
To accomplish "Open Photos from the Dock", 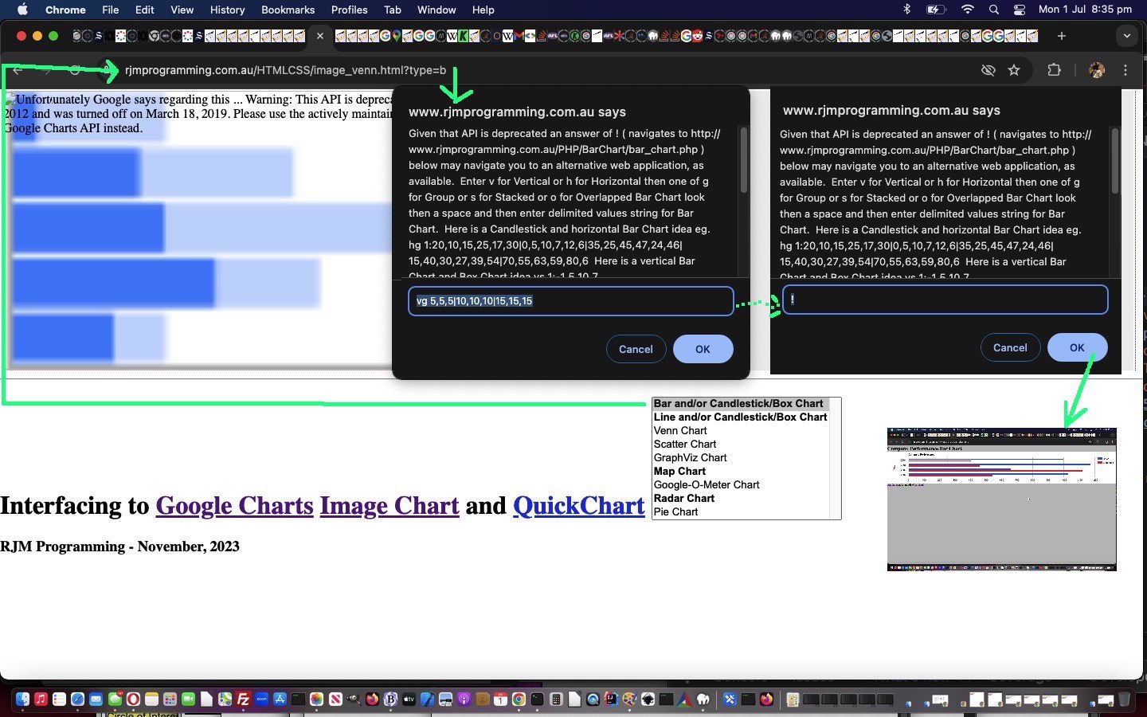I will 316,699.
